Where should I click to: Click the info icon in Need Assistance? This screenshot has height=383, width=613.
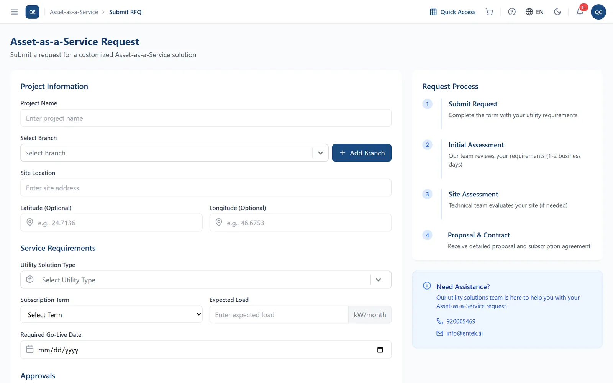[427, 286]
